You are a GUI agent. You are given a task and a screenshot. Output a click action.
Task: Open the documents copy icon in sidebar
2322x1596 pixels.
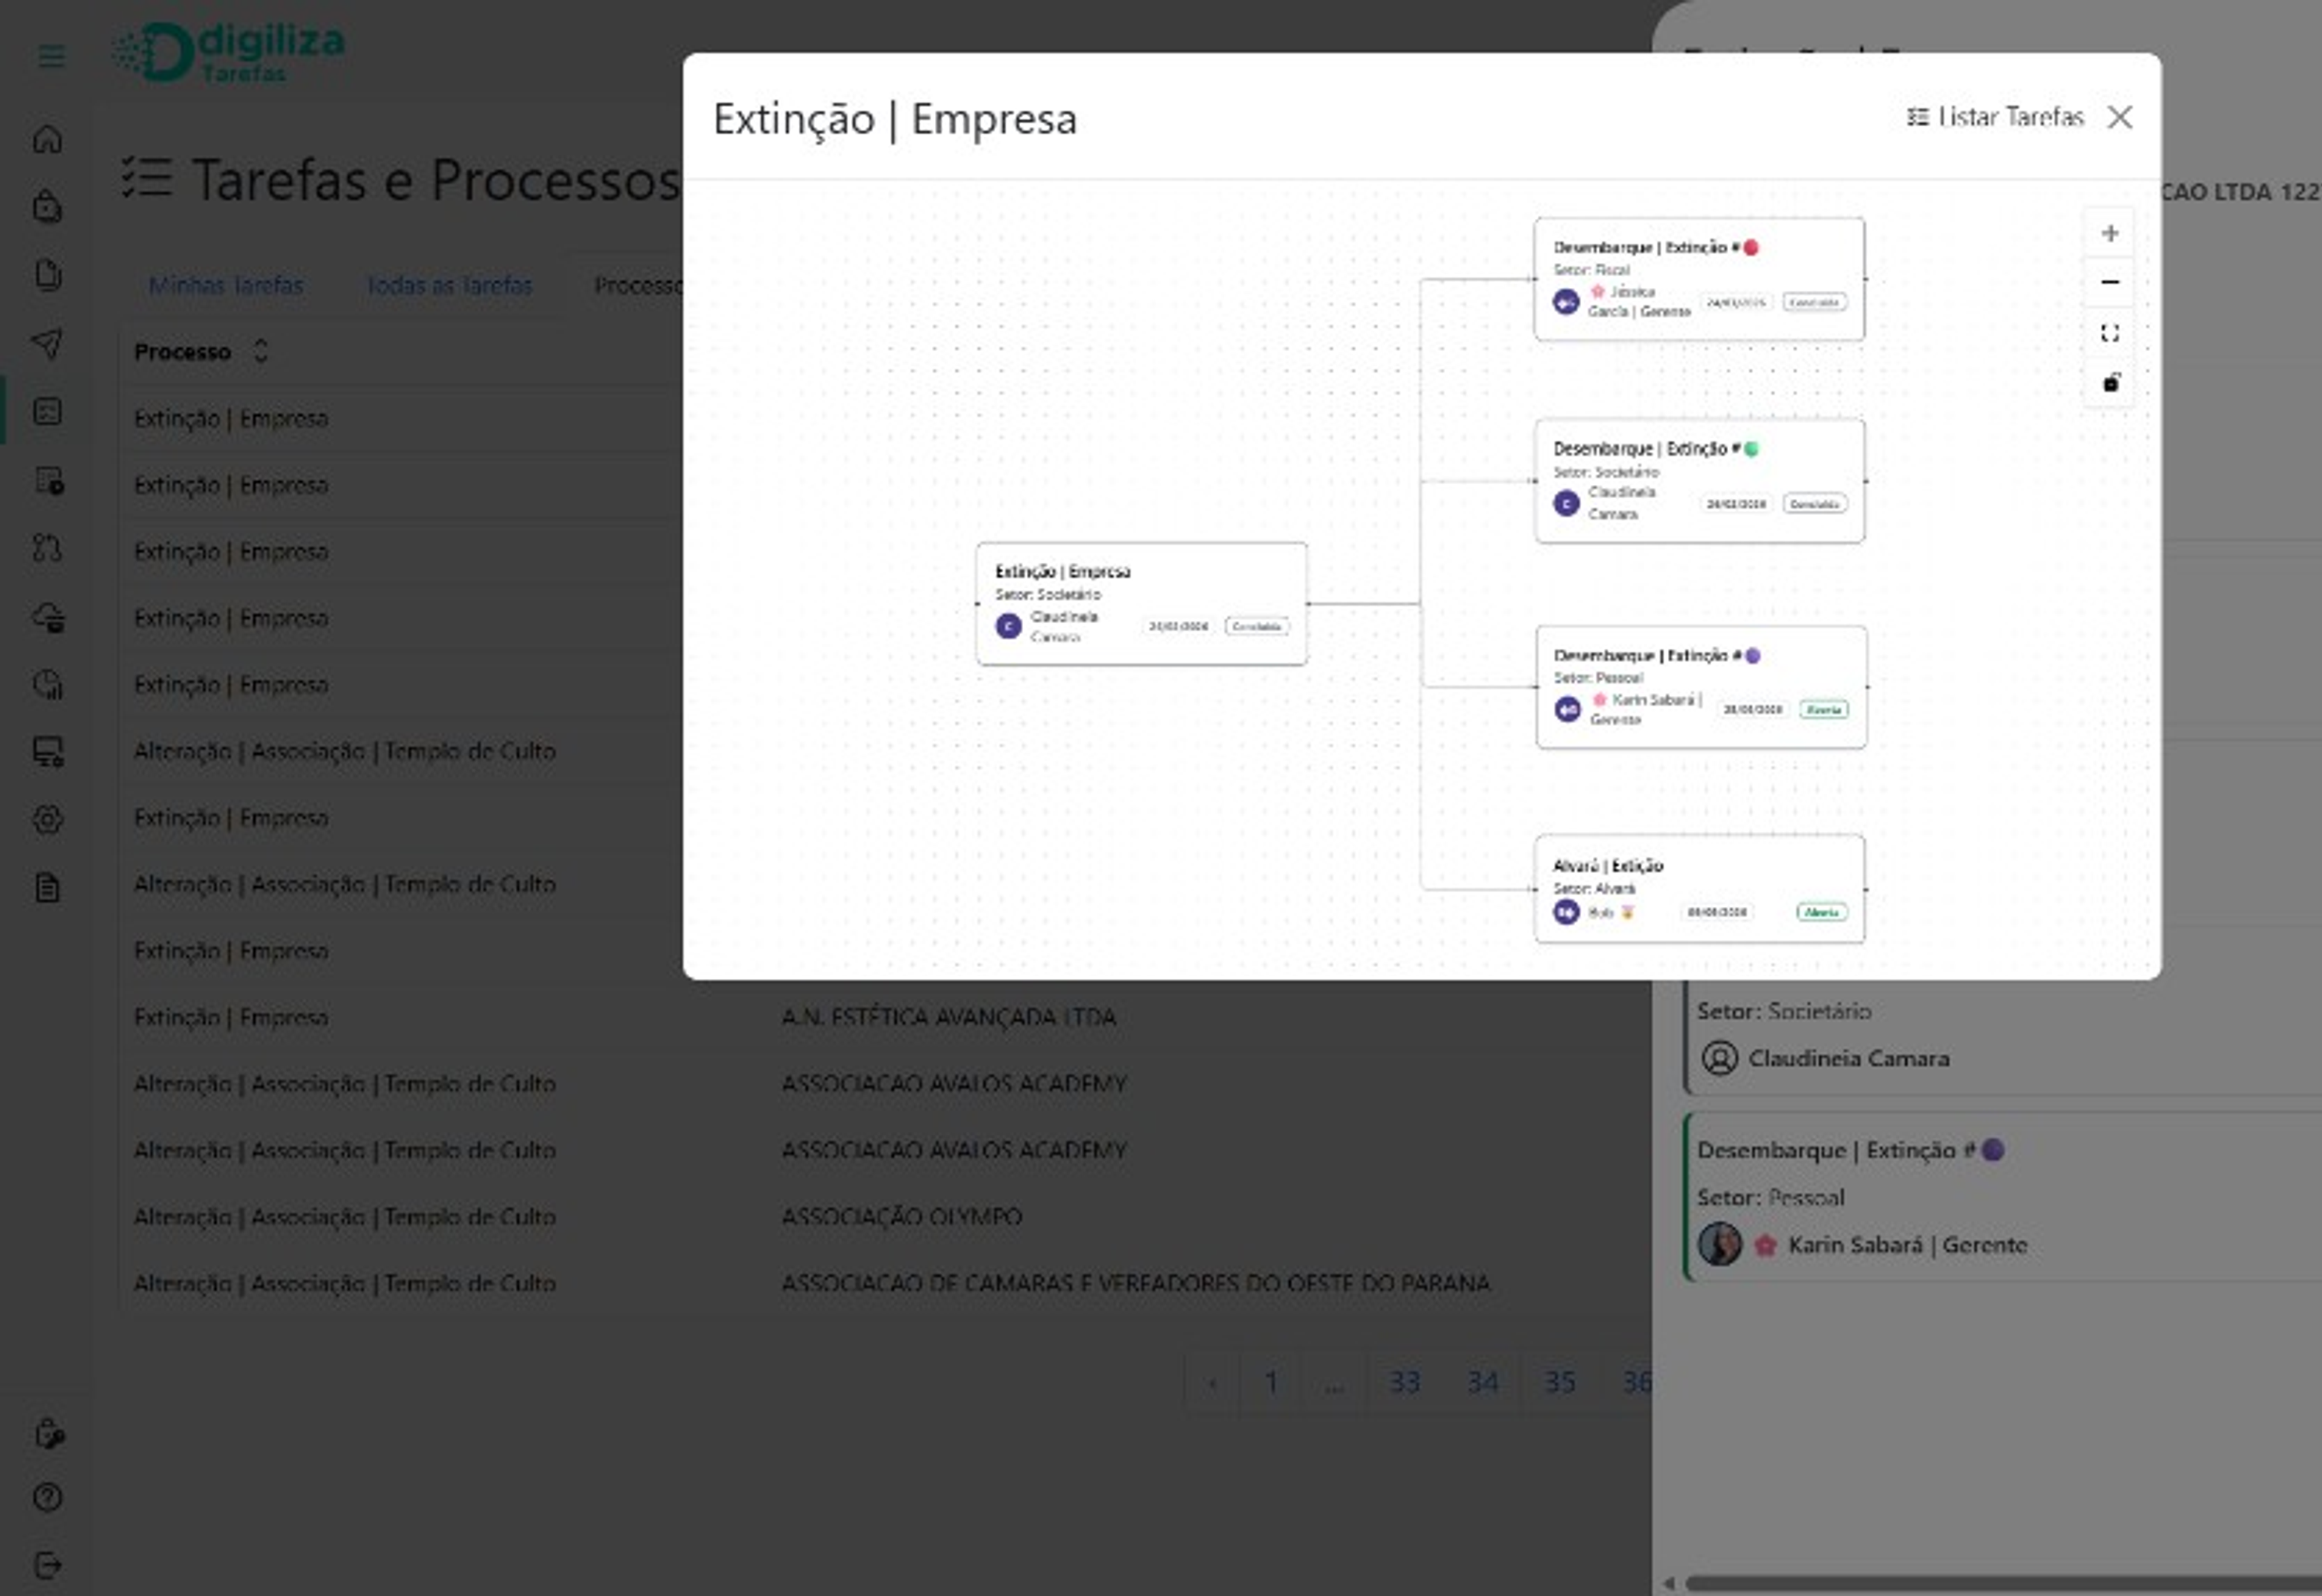pos(48,274)
